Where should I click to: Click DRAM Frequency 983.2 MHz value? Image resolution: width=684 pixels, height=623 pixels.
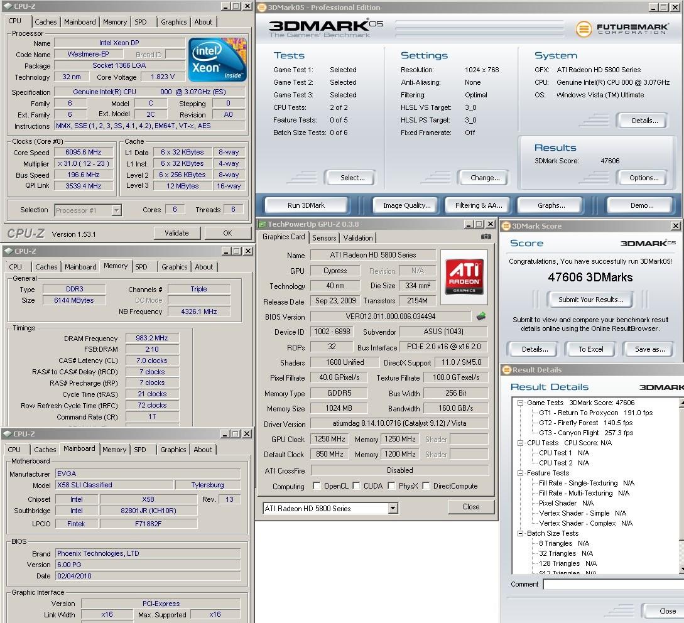152,338
